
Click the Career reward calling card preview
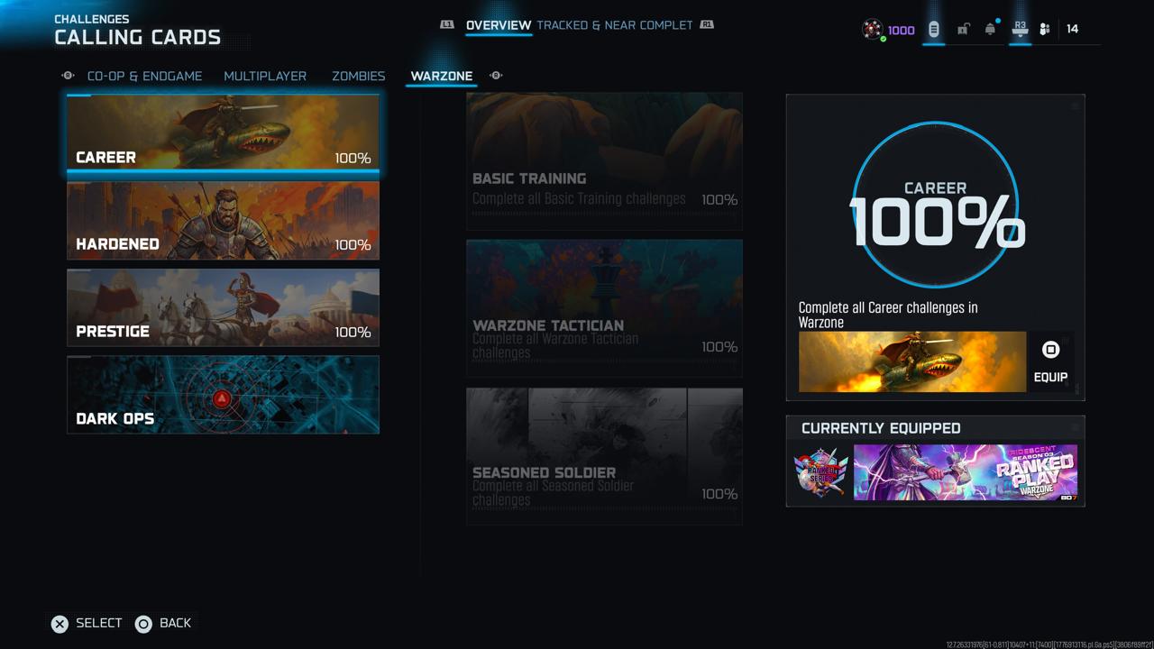[912, 361]
